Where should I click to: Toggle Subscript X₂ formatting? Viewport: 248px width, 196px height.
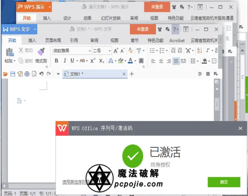coord(102,61)
